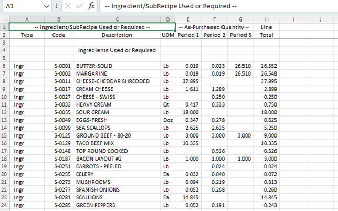Click the 'SPANISH ONIONS' cell

point(117,189)
